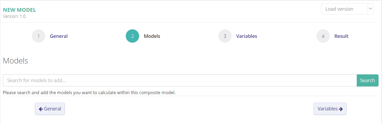The height and width of the screenshot is (124, 382).
Task: Click the Models page heading
Action: pos(16,61)
